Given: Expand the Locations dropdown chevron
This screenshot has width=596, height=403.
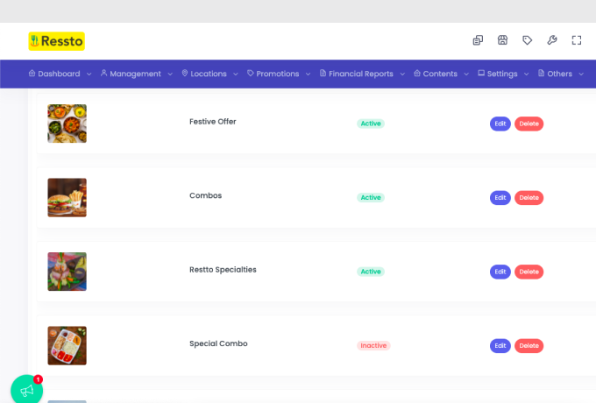Looking at the screenshot, I should click(236, 74).
